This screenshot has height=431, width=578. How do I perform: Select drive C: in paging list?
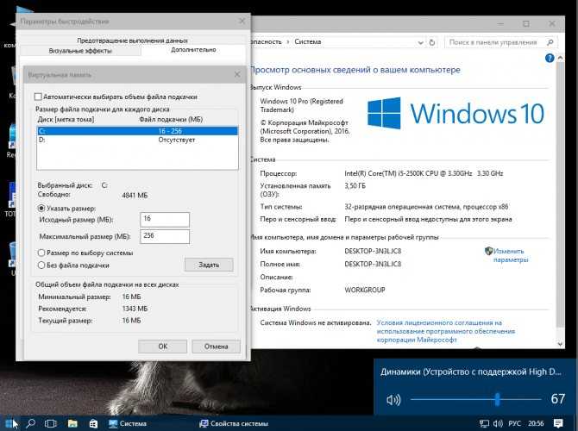point(137,131)
